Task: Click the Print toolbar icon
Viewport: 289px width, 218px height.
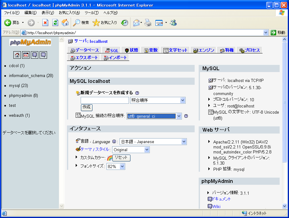Action: [x=148, y=23]
